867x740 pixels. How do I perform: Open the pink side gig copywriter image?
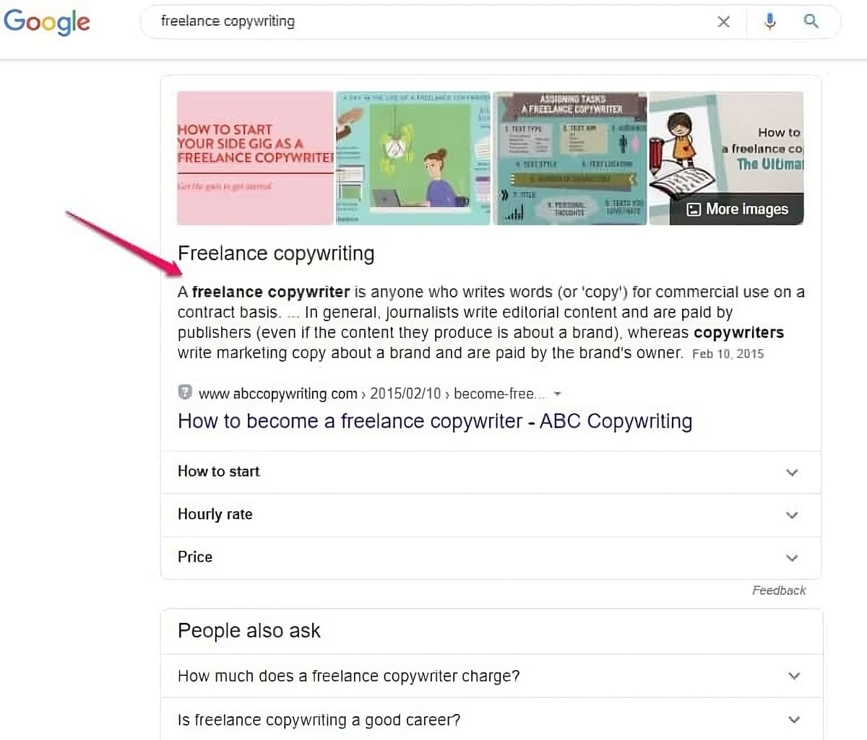pos(255,158)
